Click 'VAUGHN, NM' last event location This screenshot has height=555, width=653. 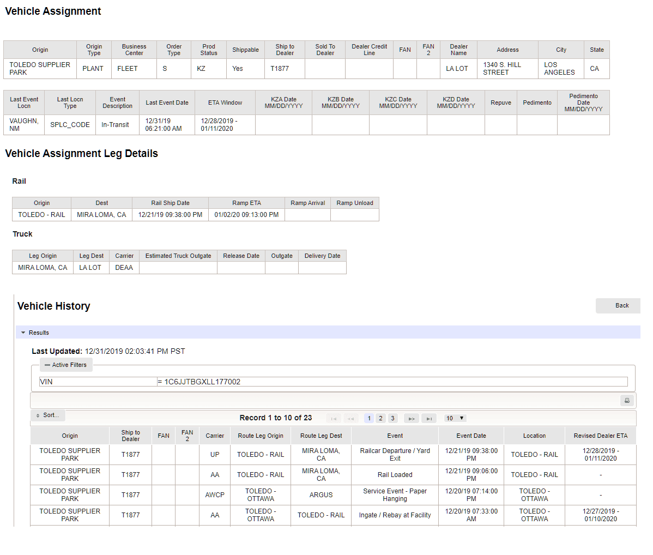(24, 125)
